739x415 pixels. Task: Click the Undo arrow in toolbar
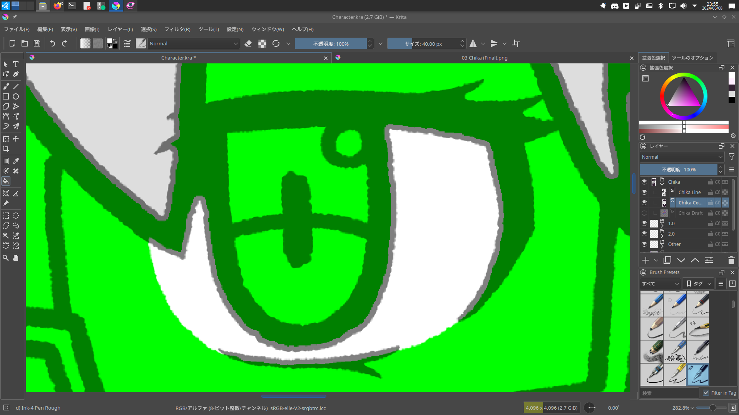click(x=53, y=43)
